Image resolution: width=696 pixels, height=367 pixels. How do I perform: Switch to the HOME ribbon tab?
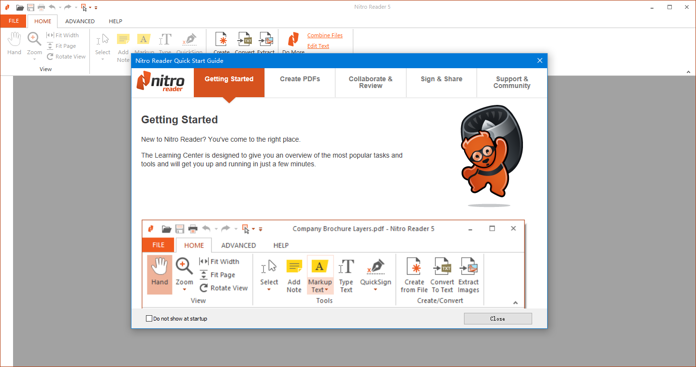[x=43, y=21]
